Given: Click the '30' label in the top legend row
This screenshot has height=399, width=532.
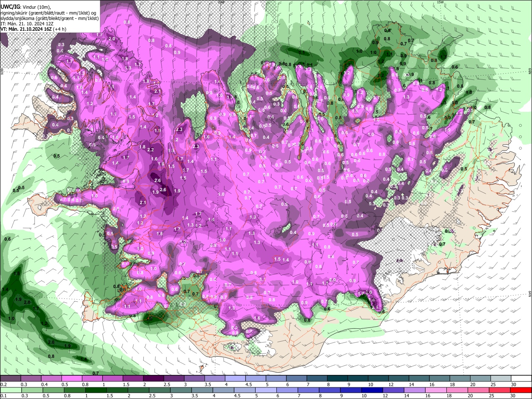Looking at the screenshot, I should pyautogui.click(x=514, y=384).
